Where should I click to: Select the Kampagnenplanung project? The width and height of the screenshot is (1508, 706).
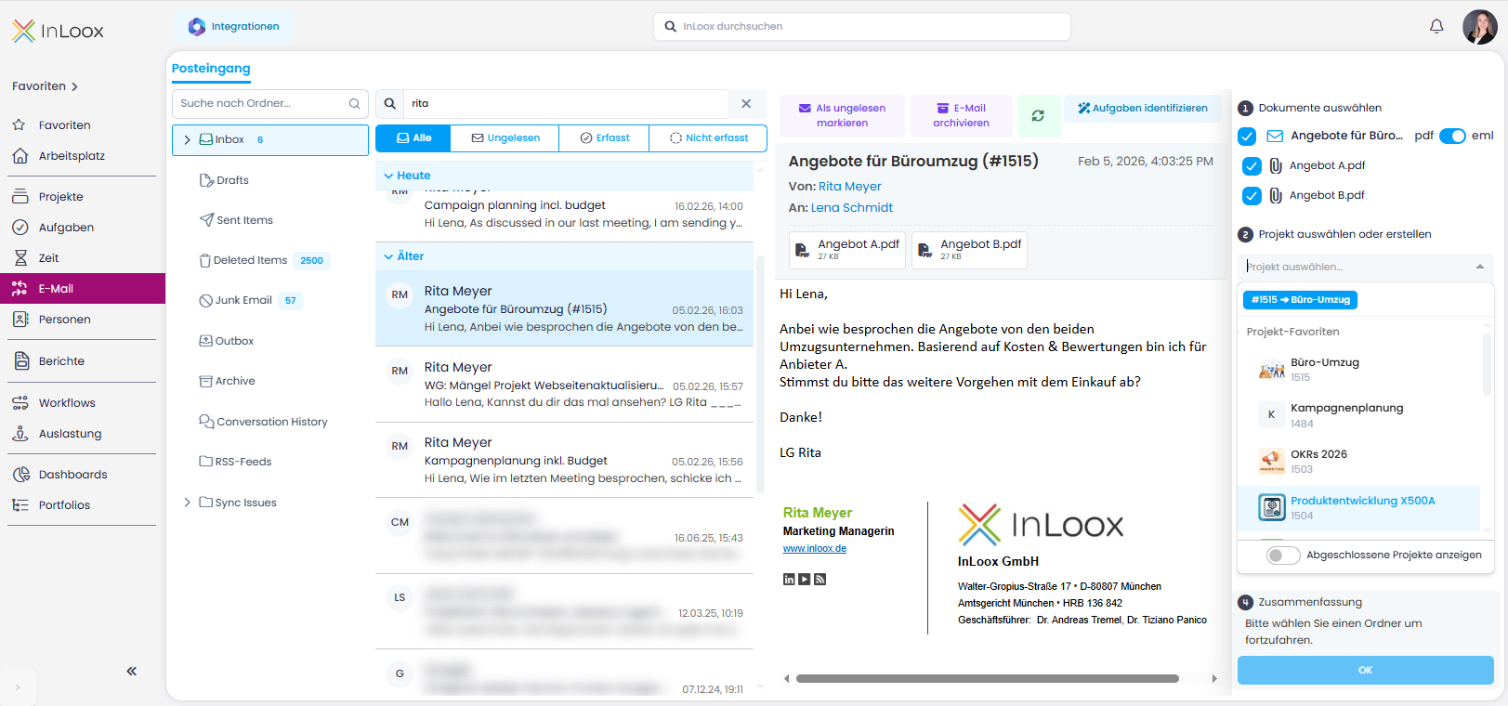tap(1359, 415)
